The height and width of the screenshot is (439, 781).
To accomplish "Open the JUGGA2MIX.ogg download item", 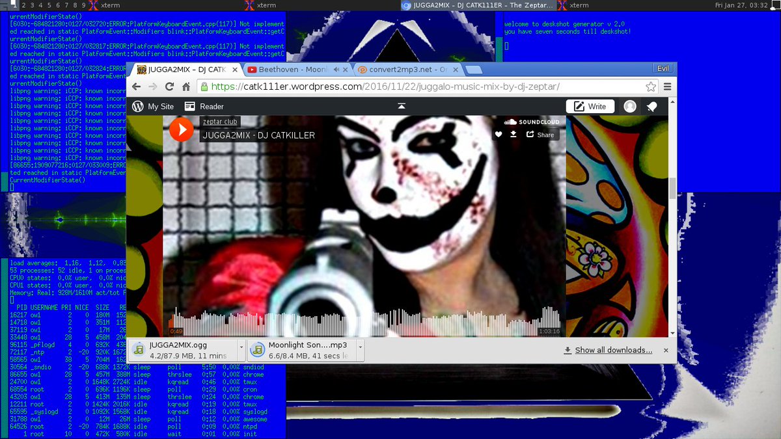I will tap(183, 351).
